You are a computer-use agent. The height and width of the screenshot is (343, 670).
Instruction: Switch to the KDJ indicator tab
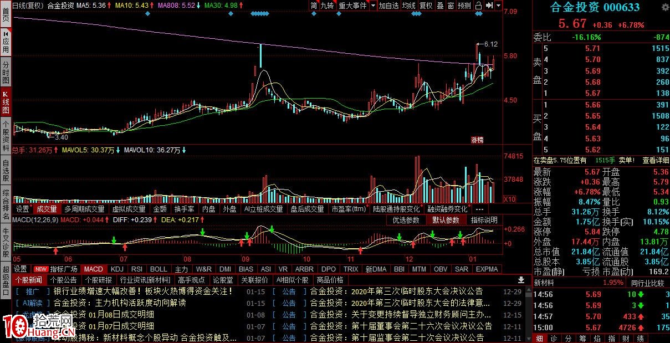[117, 269]
